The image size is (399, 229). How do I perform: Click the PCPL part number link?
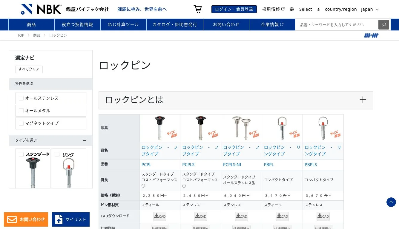pyautogui.click(x=146, y=165)
